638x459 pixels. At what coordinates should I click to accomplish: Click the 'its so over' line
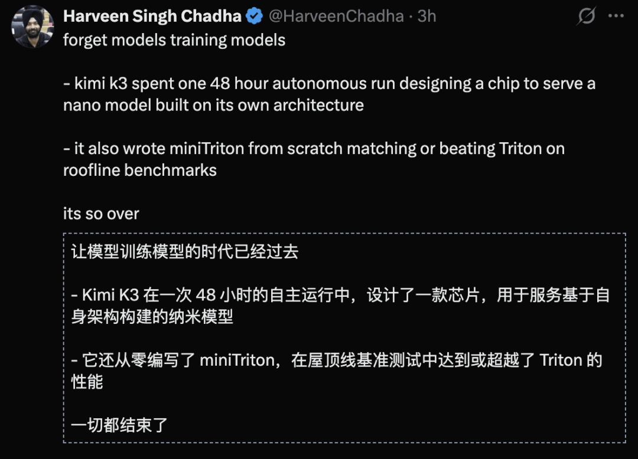(x=101, y=214)
